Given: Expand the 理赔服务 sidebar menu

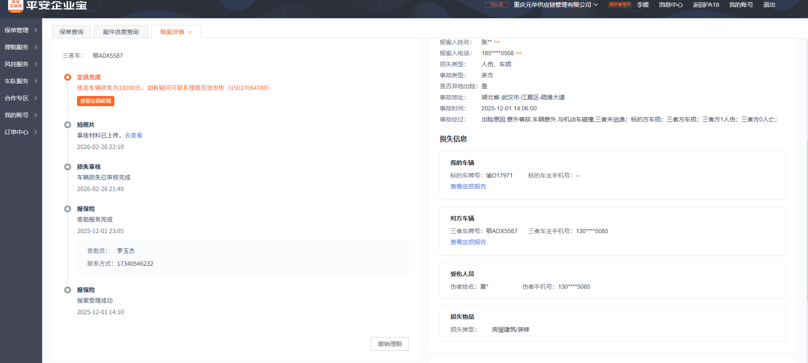Looking at the screenshot, I should [x=21, y=47].
